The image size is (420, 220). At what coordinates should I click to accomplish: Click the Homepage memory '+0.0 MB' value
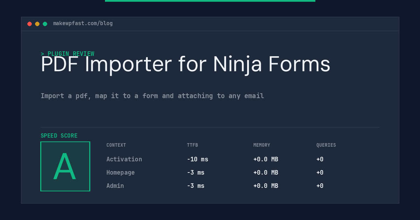[266, 173]
